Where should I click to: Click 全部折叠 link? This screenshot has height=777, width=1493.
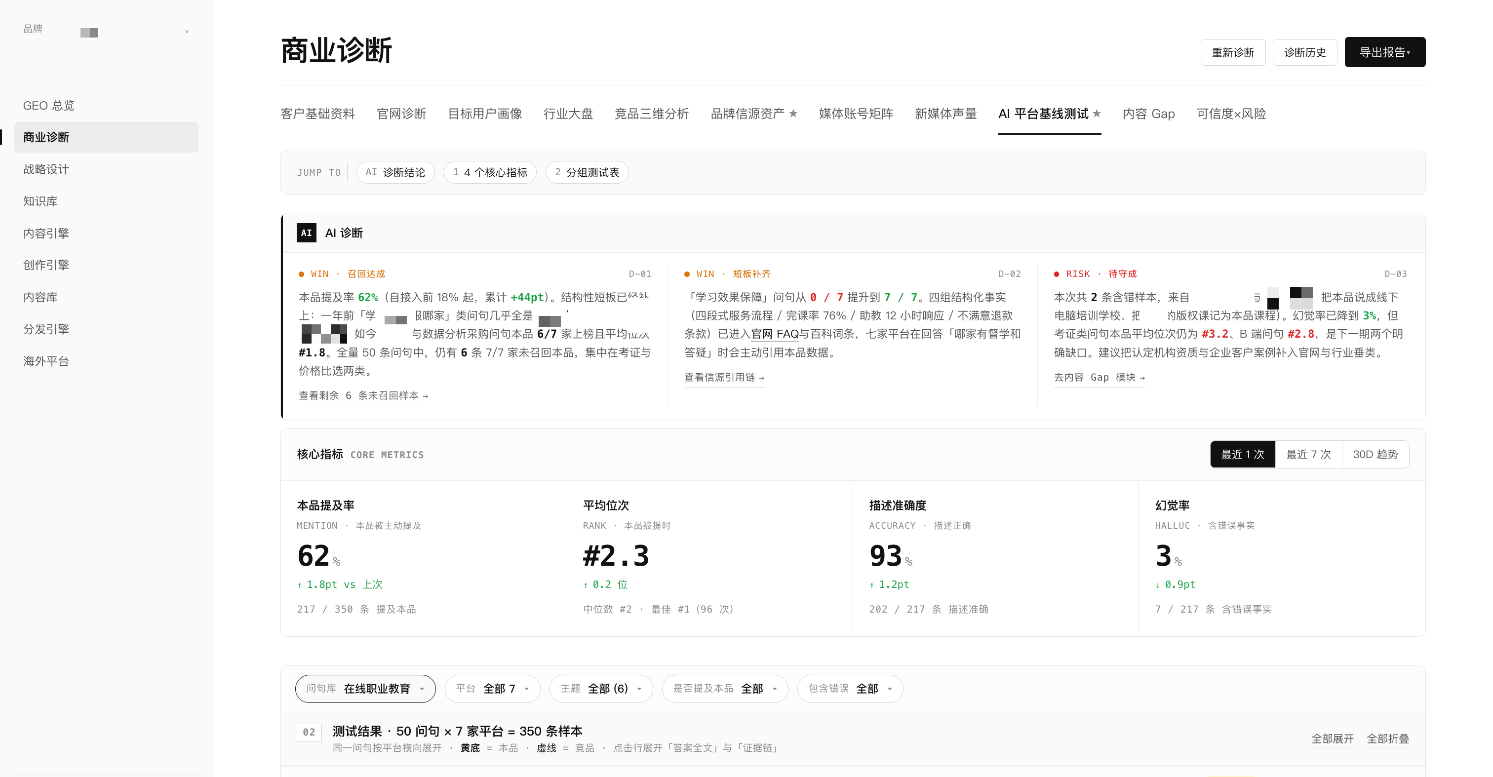[x=1387, y=739]
